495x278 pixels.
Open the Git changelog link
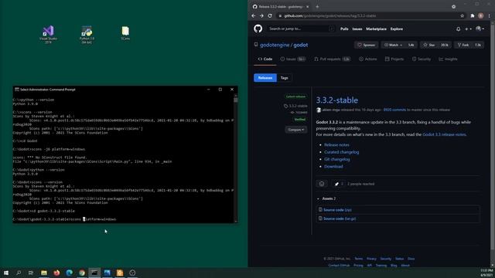coord(337,160)
